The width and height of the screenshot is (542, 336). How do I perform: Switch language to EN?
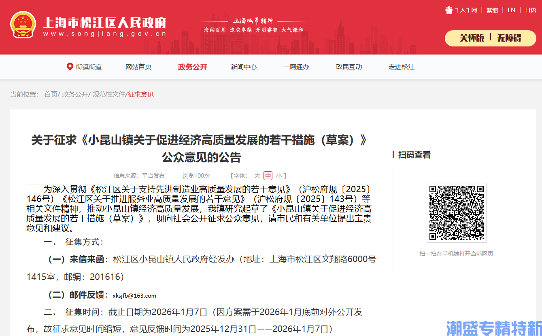tap(511, 10)
